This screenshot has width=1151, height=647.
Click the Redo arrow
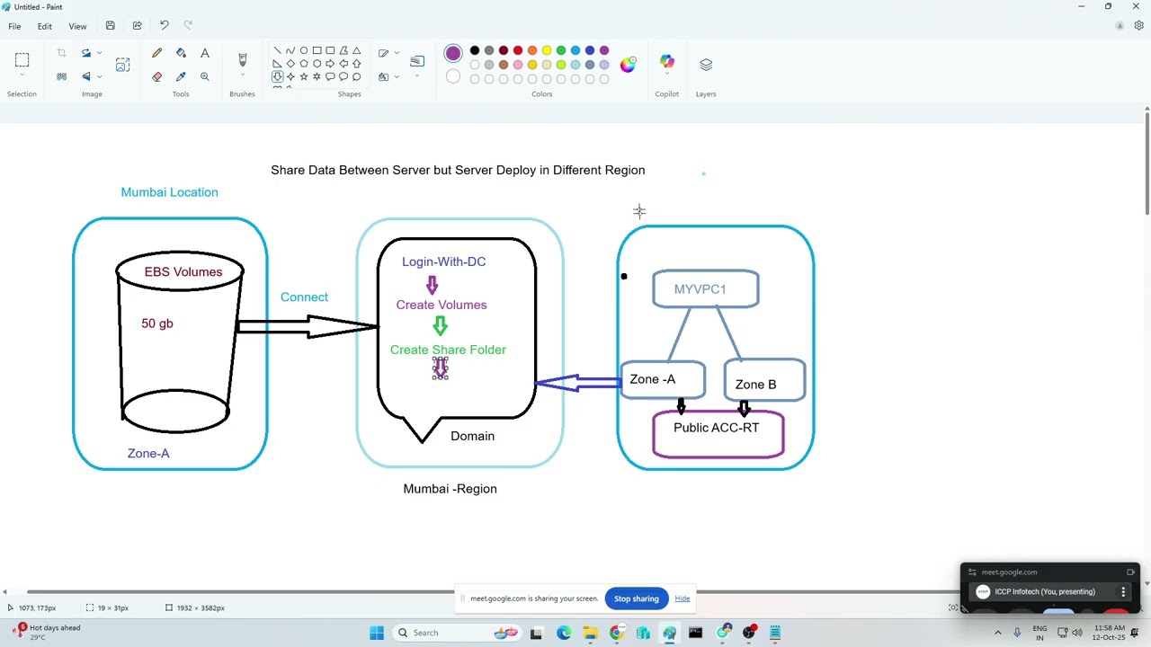pyautogui.click(x=188, y=26)
